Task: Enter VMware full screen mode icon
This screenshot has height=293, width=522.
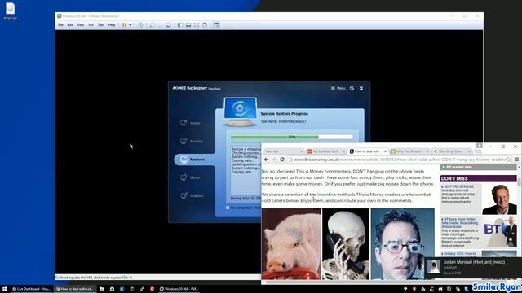Action: point(197,25)
